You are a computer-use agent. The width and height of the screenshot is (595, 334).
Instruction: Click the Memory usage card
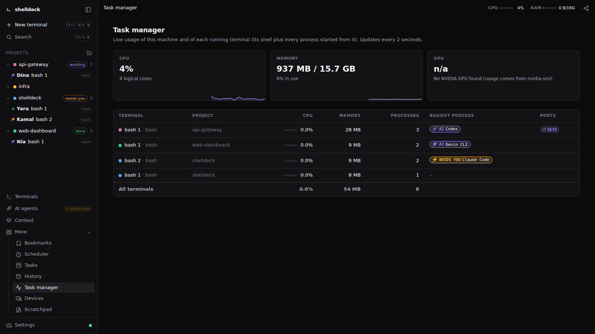pyautogui.click(x=347, y=75)
